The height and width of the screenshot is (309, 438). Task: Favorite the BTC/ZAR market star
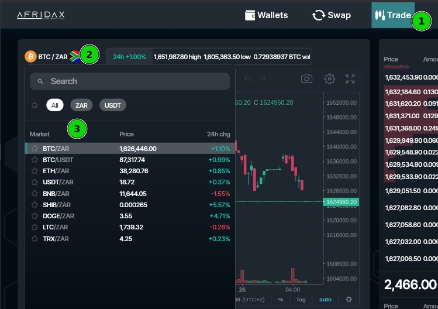35,148
